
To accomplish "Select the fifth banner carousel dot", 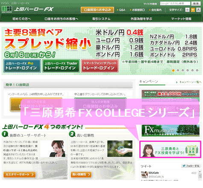I will (x=192, y=70).
